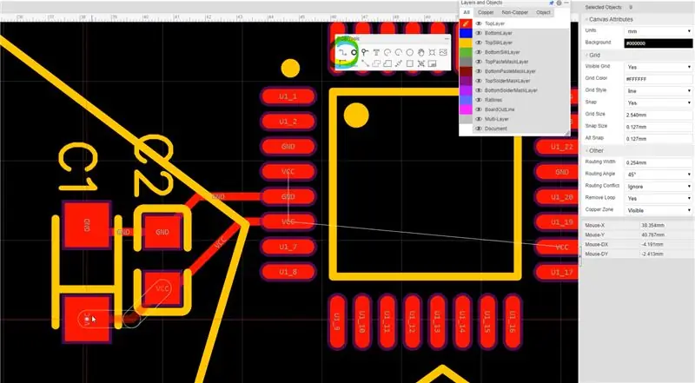Open the Routing Angle dropdown

tap(659, 175)
